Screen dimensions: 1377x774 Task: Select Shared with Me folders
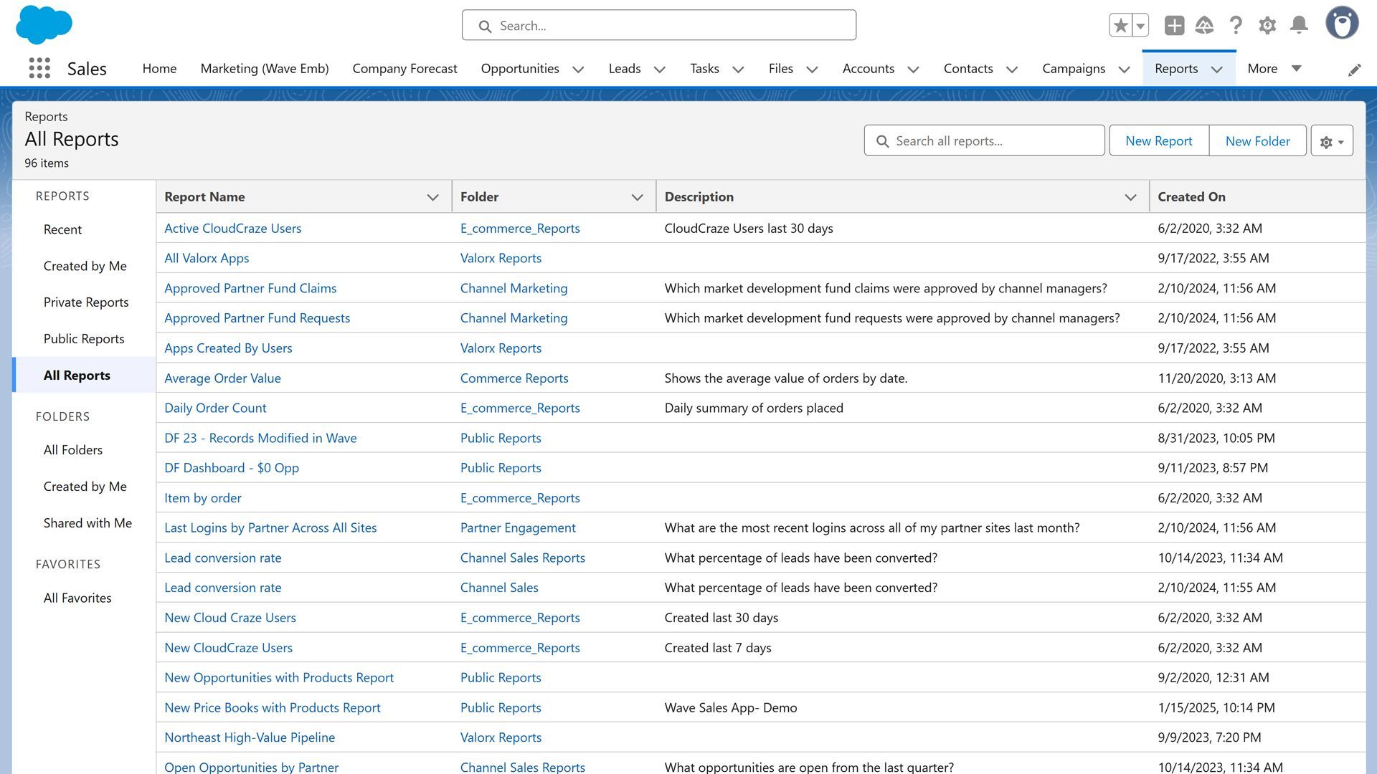(87, 522)
